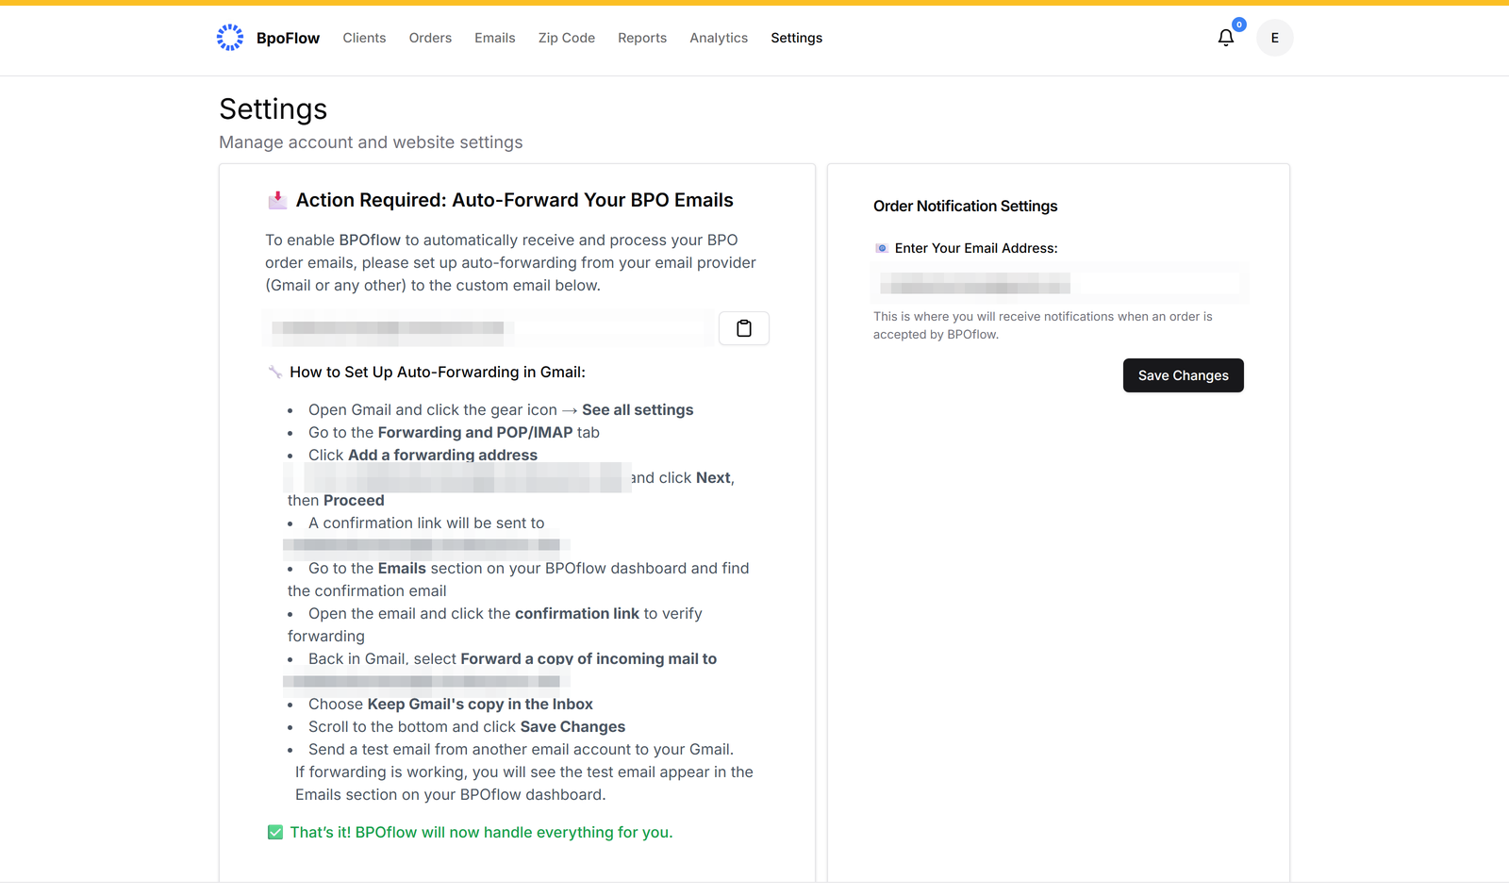Screen dimensions: 1509x896
Task: Click the green checkmark icon near That's it
Action: tap(275, 832)
